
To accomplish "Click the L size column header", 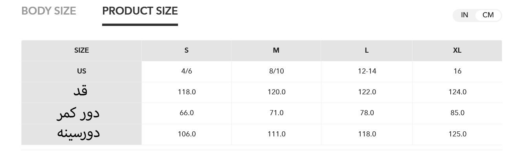I will coord(367,50).
